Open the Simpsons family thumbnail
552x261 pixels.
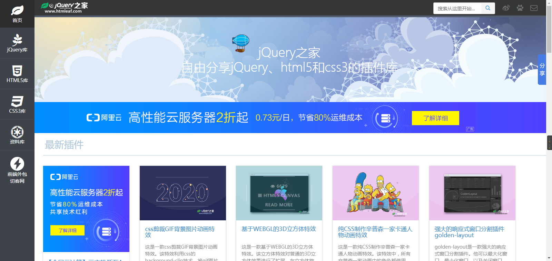[x=376, y=193]
